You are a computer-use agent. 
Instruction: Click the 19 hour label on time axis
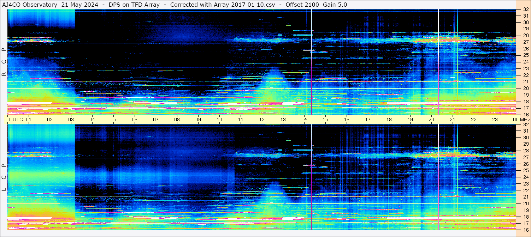tap(410, 120)
